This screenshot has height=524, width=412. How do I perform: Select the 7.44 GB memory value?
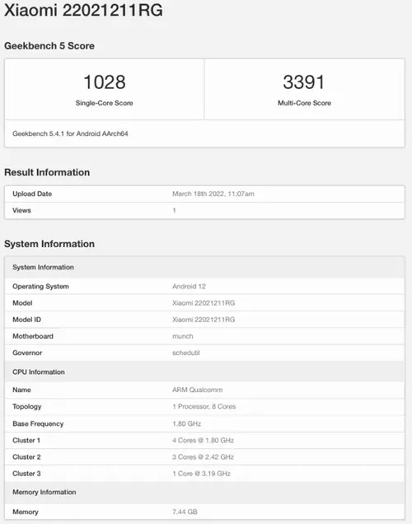click(185, 512)
